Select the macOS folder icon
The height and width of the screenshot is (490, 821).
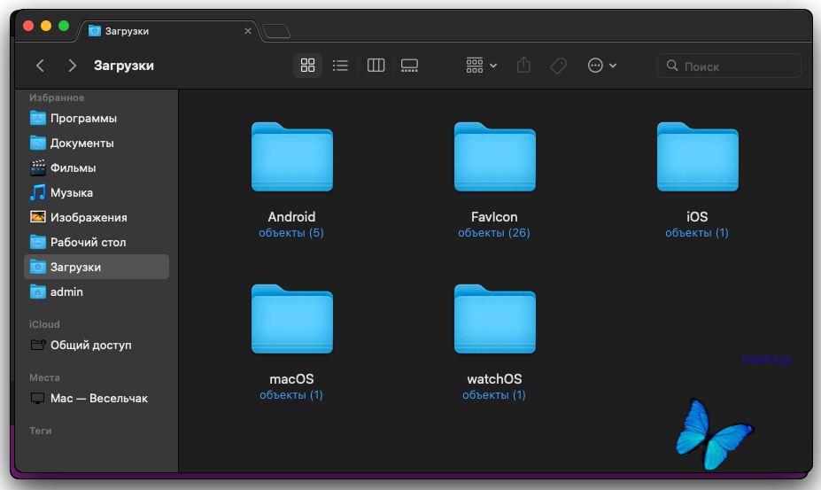292,319
